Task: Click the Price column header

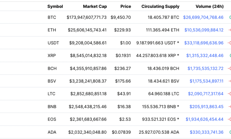Action: coord(126,6)
